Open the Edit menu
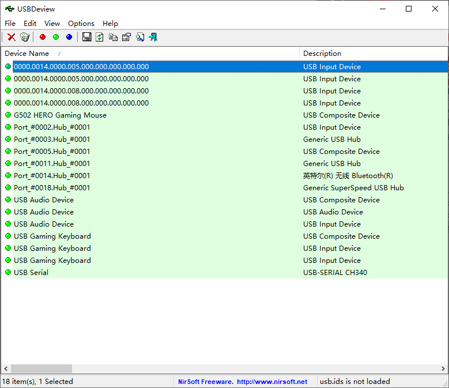This screenshot has width=449, height=388. click(30, 24)
